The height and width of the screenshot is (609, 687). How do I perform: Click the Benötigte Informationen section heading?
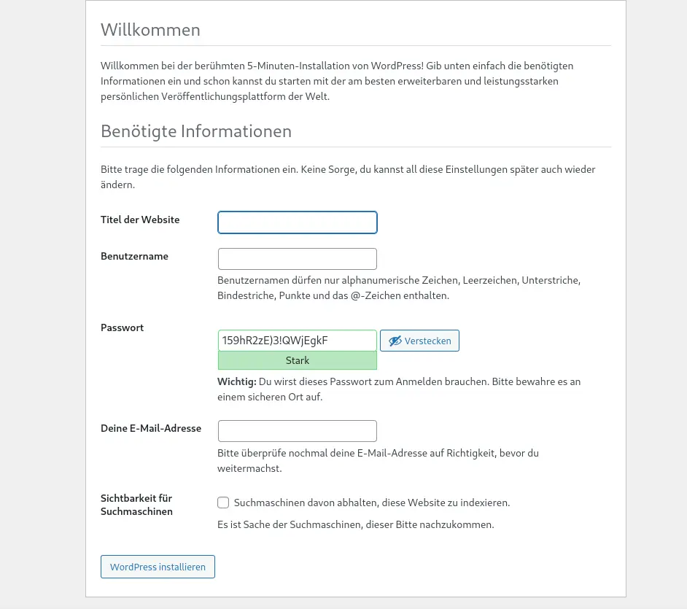pos(196,131)
